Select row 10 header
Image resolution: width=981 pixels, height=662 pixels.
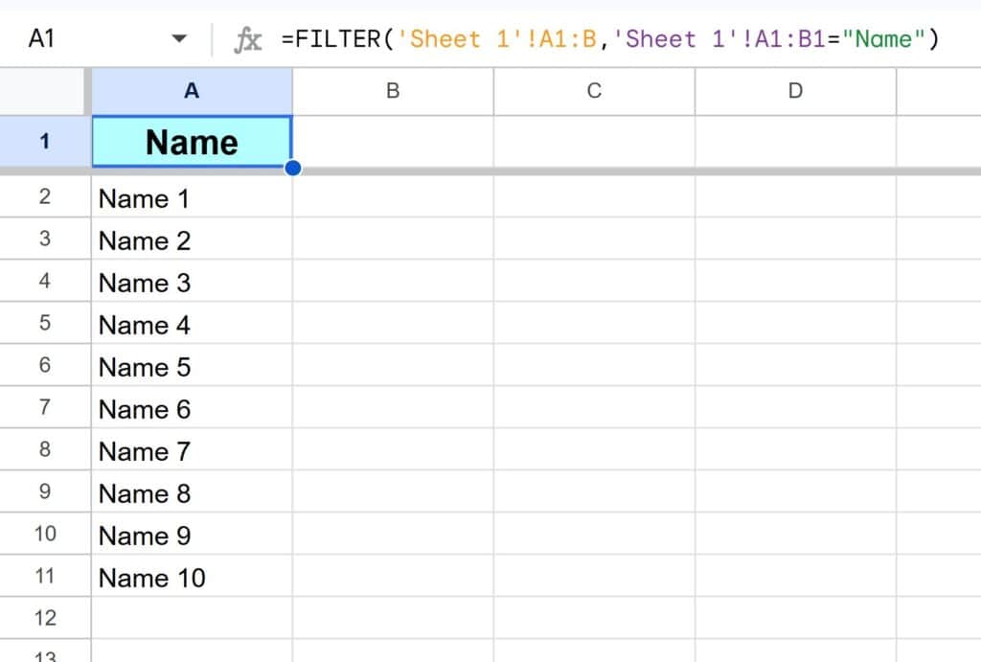pos(45,534)
